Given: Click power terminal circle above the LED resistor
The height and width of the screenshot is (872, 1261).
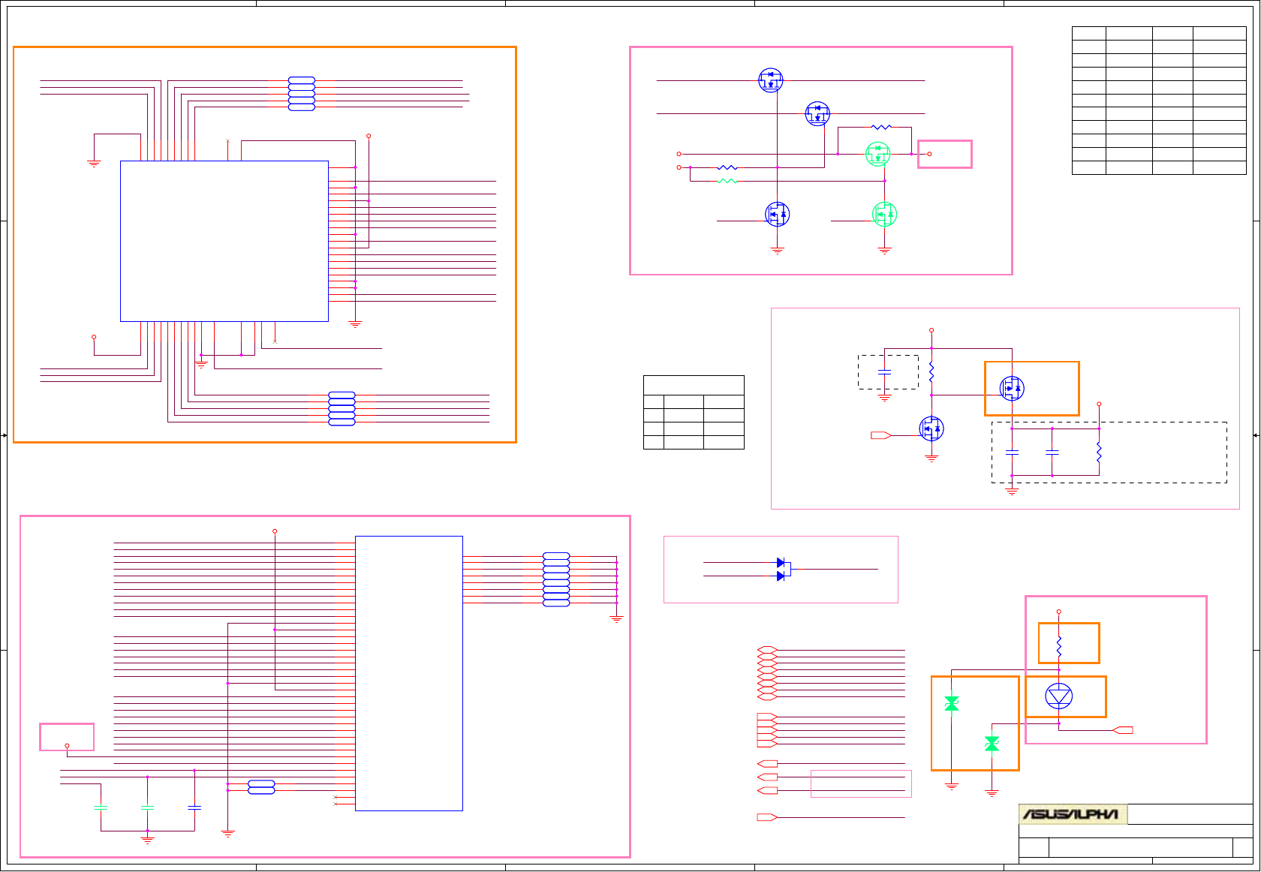Looking at the screenshot, I should point(1059,612).
